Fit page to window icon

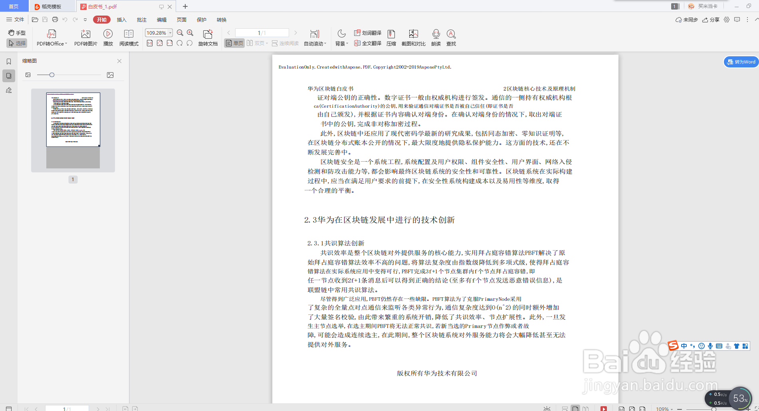tap(160, 43)
